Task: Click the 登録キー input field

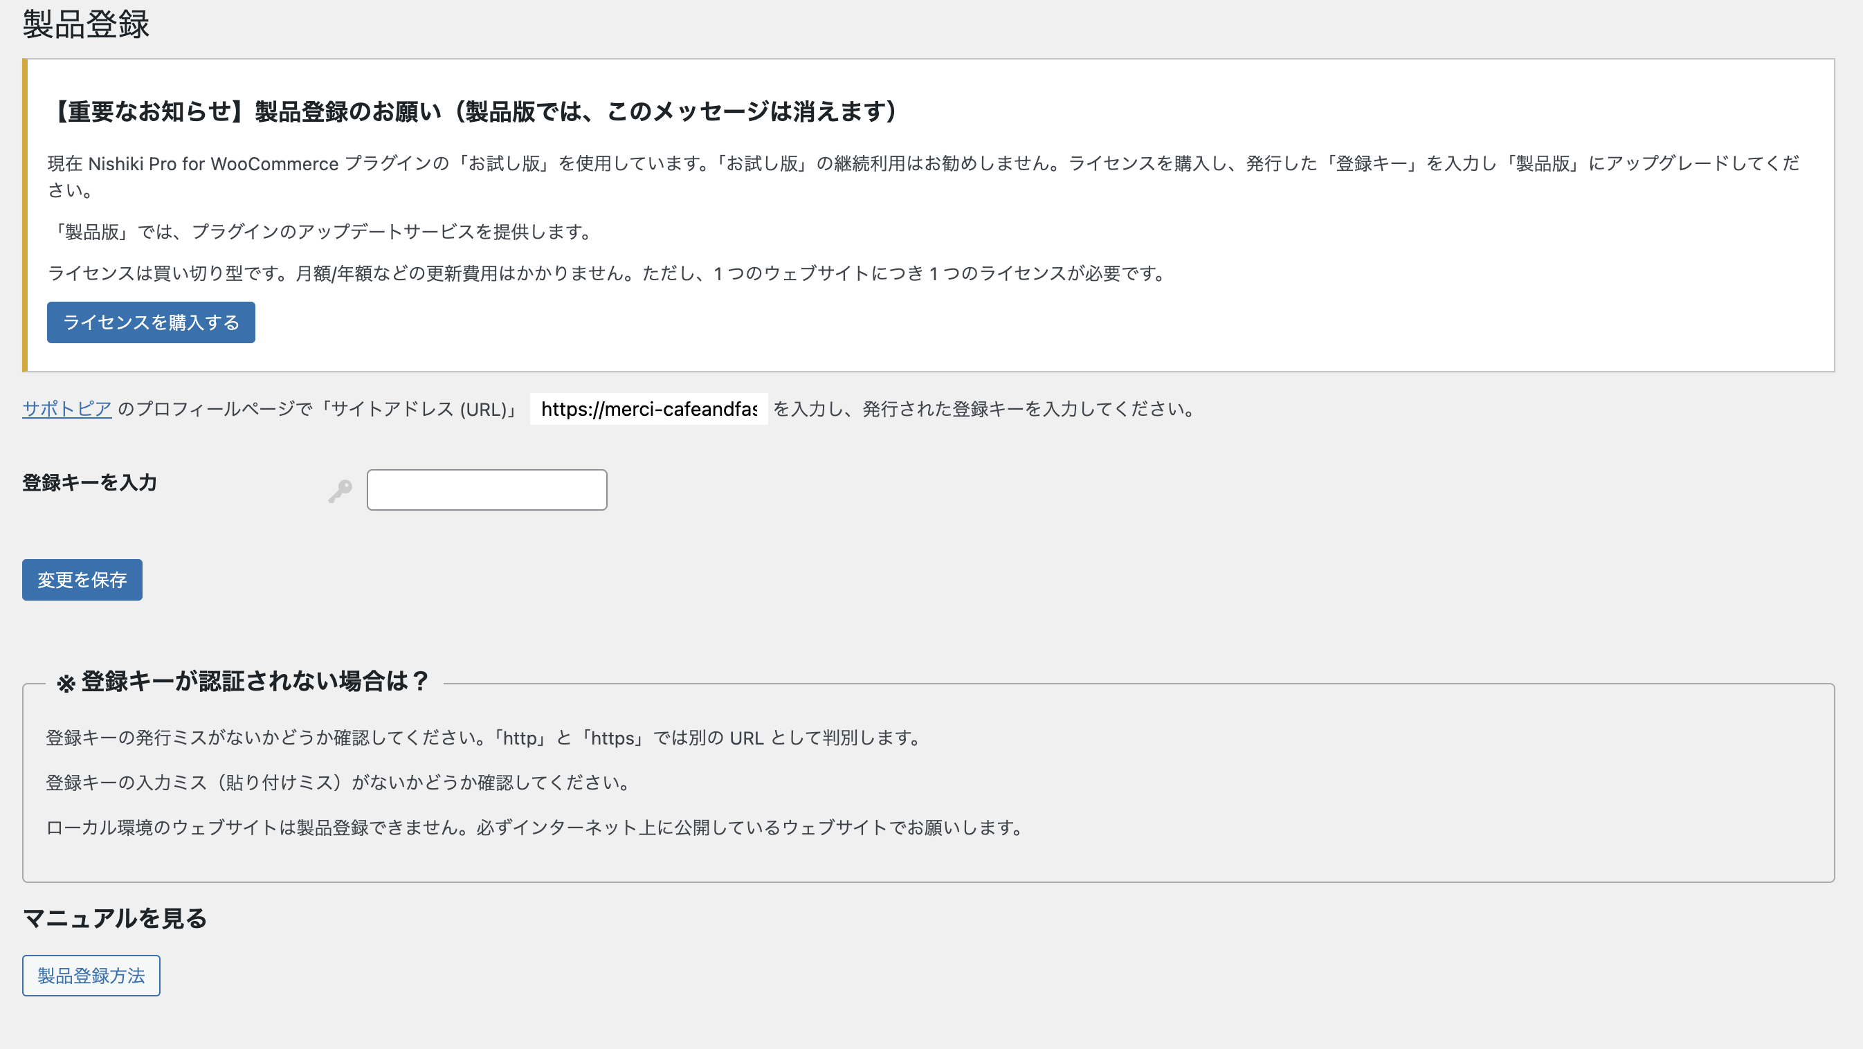Action: pyautogui.click(x=487, y=489)
